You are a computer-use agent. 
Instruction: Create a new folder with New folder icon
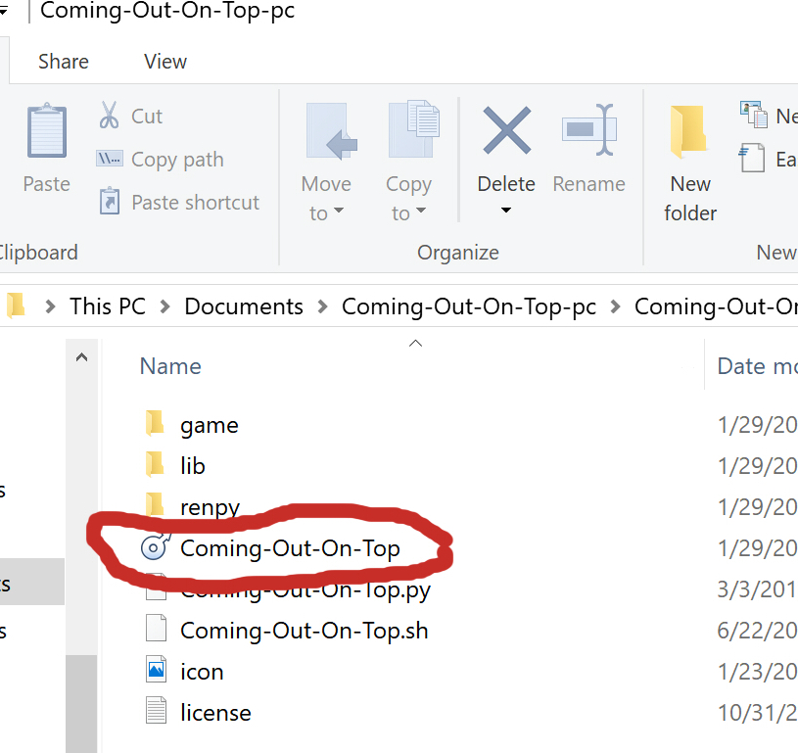[689, 132]
